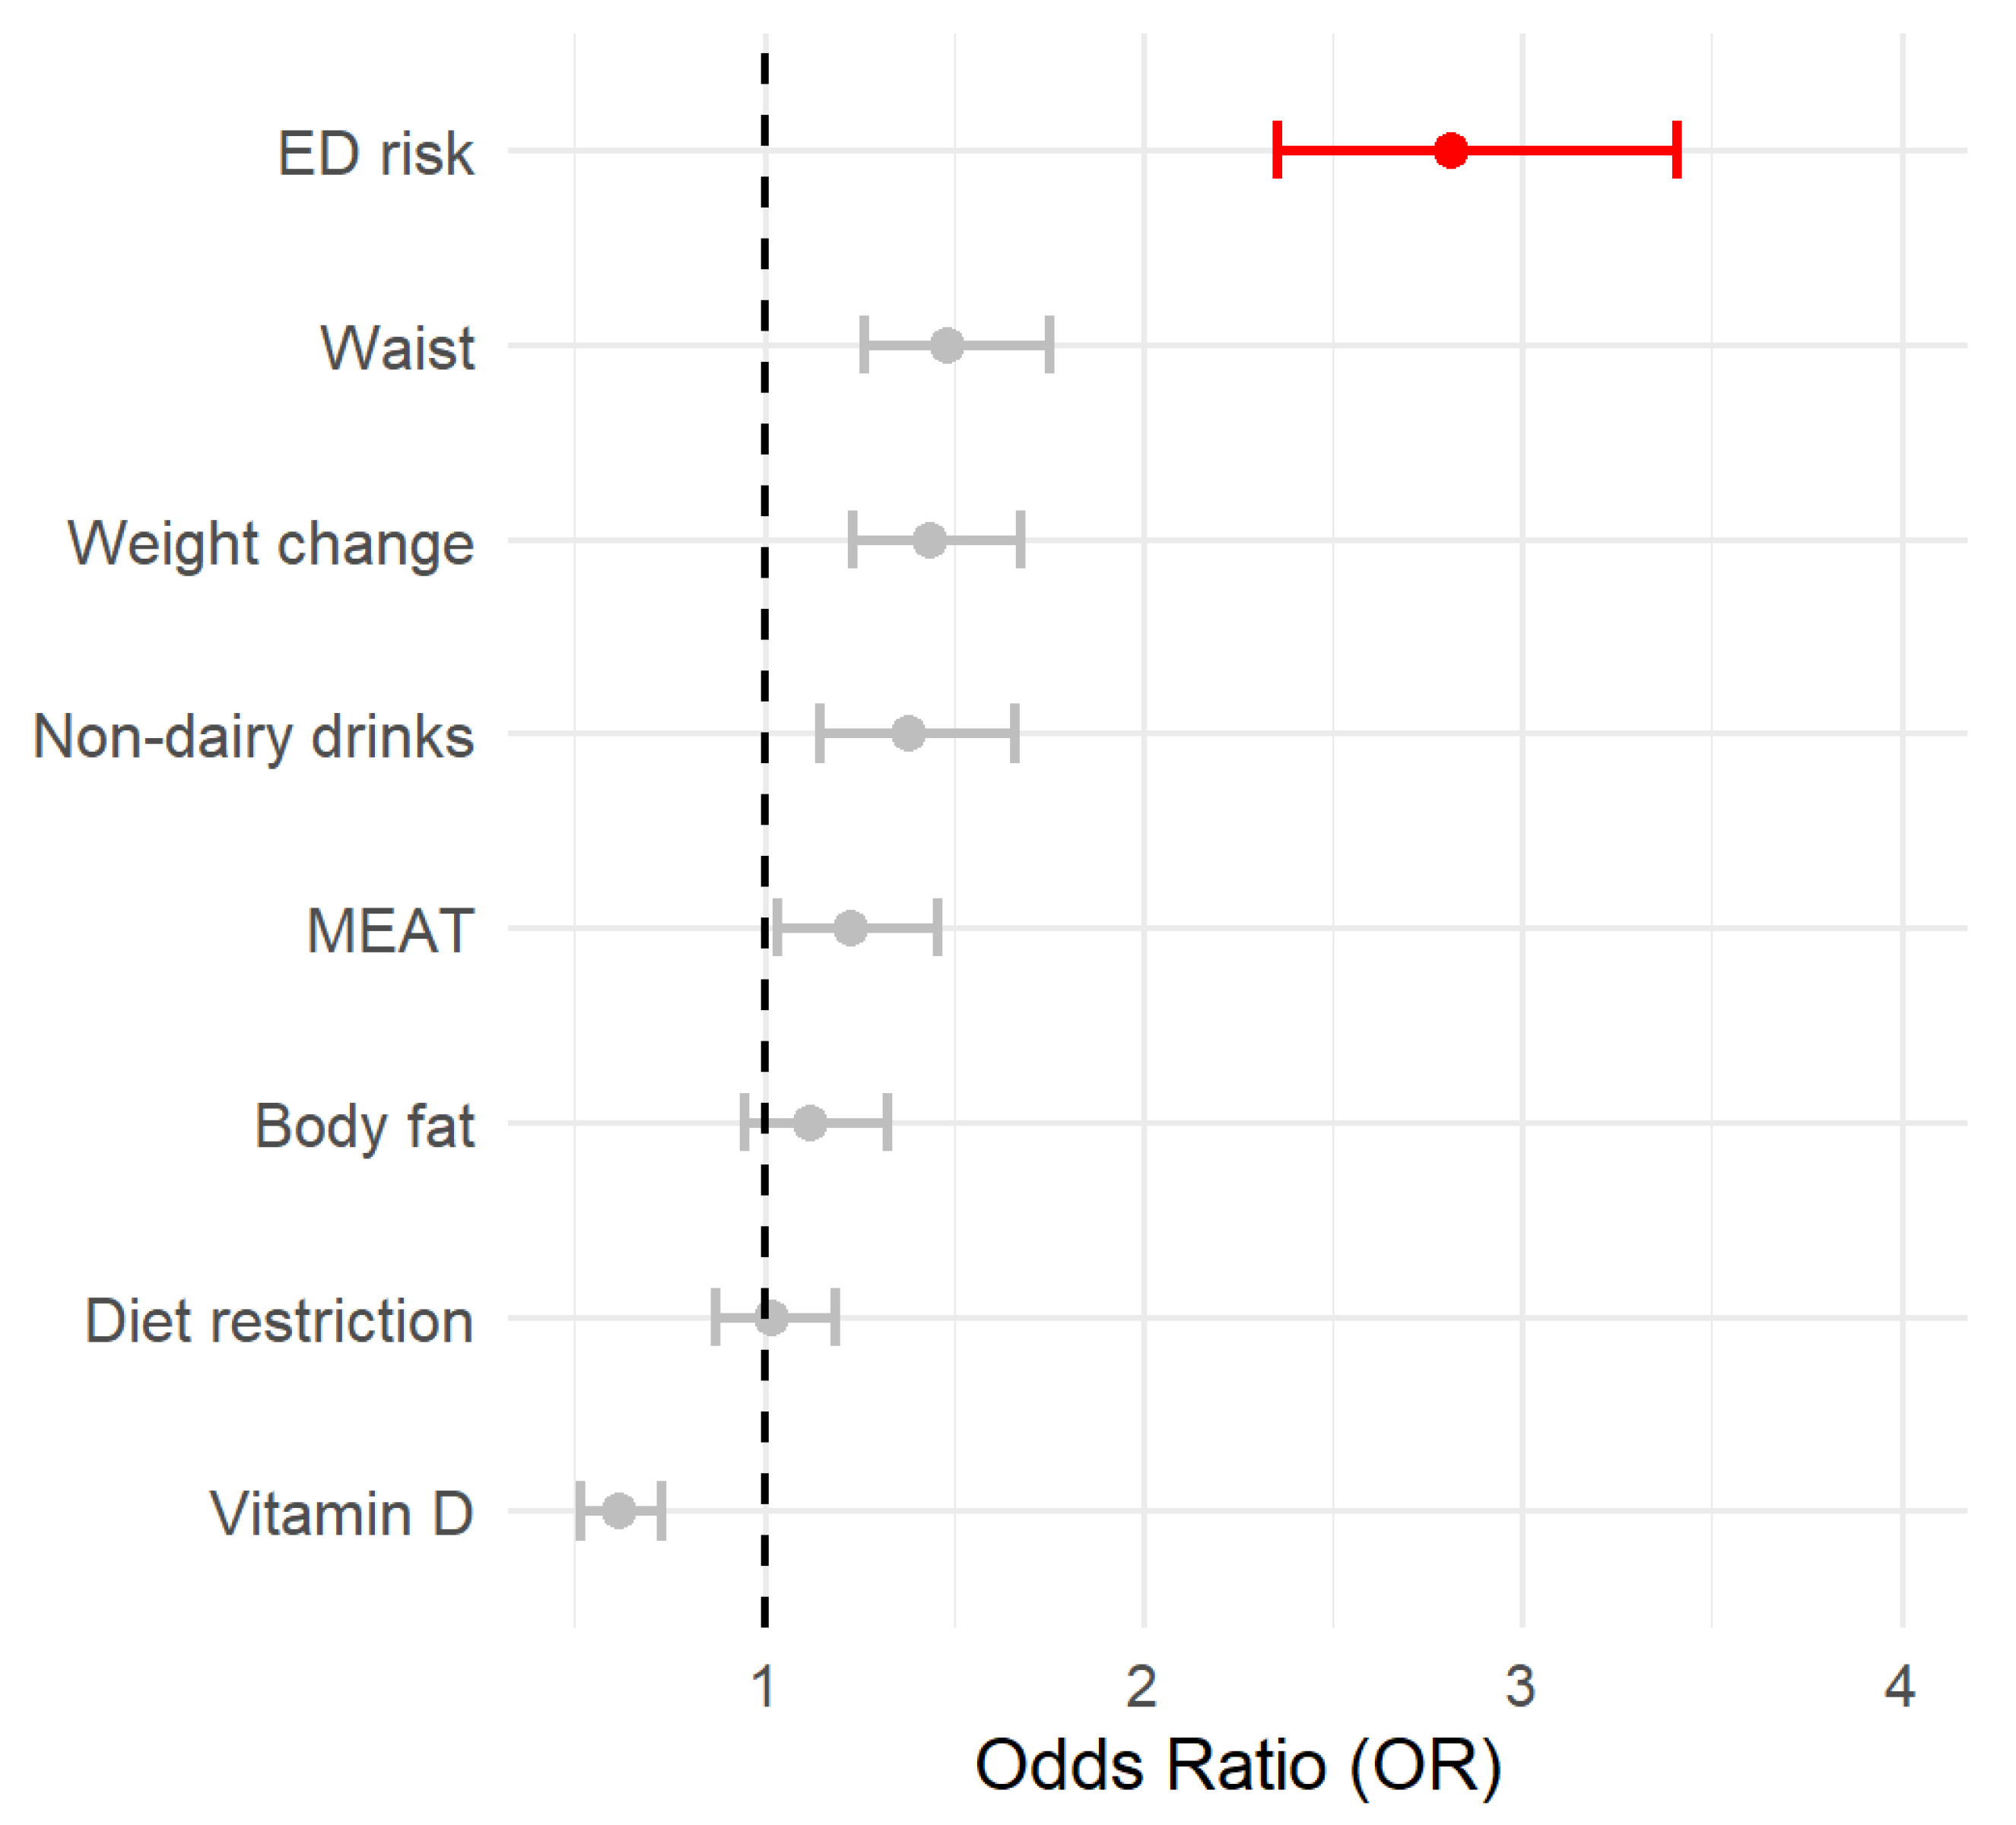Click the Diet restriction data point
2016x1825 pixels.
coord(771,1317)
